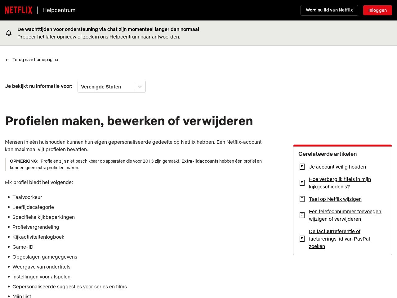Open 'Taal op Netflix wijzigen' article link
This screenshot has height=298, width=397.
tap(335, 199)
